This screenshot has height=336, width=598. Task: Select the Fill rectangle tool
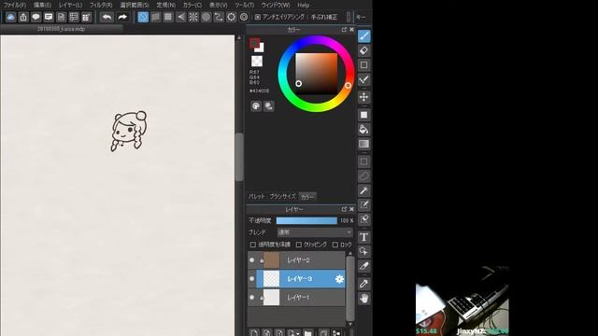[364, 115]
